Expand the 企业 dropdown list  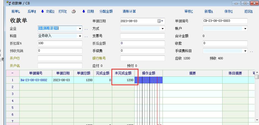pyautogui.click(x=80, y=28)
